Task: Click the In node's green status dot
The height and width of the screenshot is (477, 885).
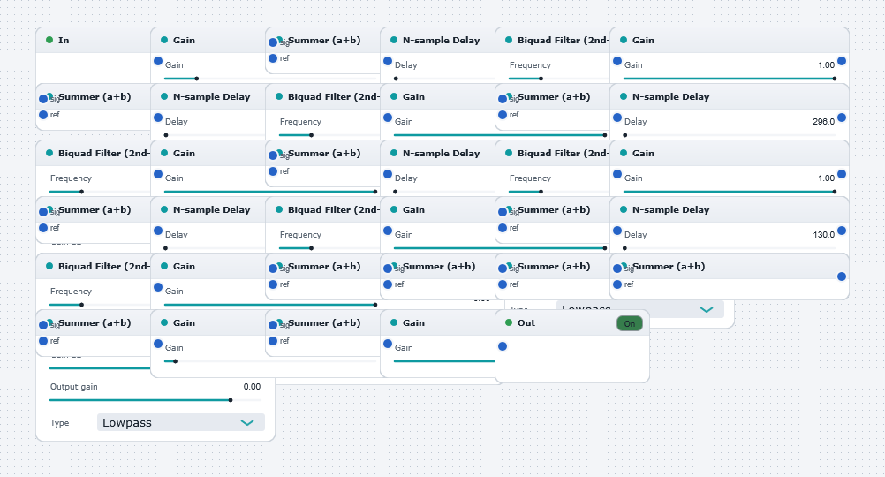Action: point(49,40)
